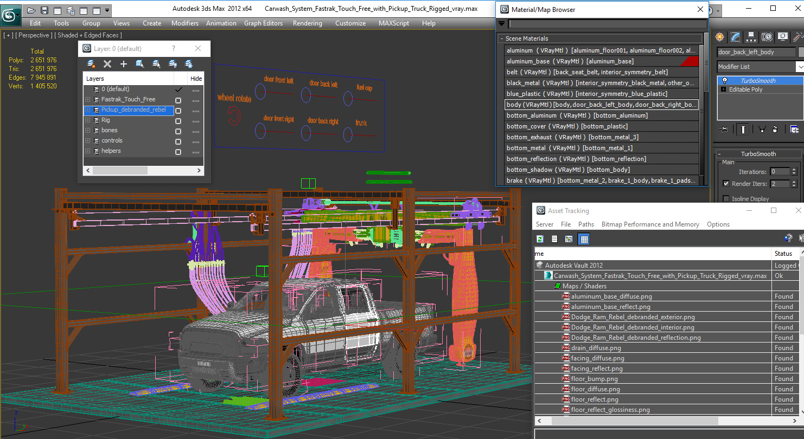
Task: Expand the helpers layer tree node
Action: pos(87,151)
